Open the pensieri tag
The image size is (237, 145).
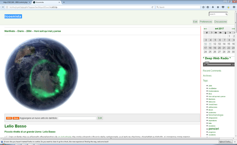[x=214, y=129]
